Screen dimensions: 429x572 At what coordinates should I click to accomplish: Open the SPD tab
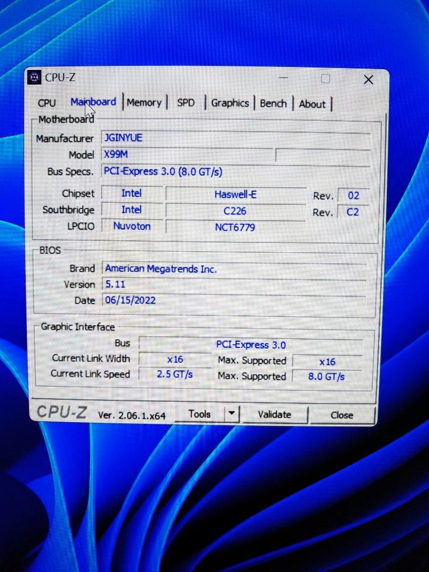(x=186, y=103)
